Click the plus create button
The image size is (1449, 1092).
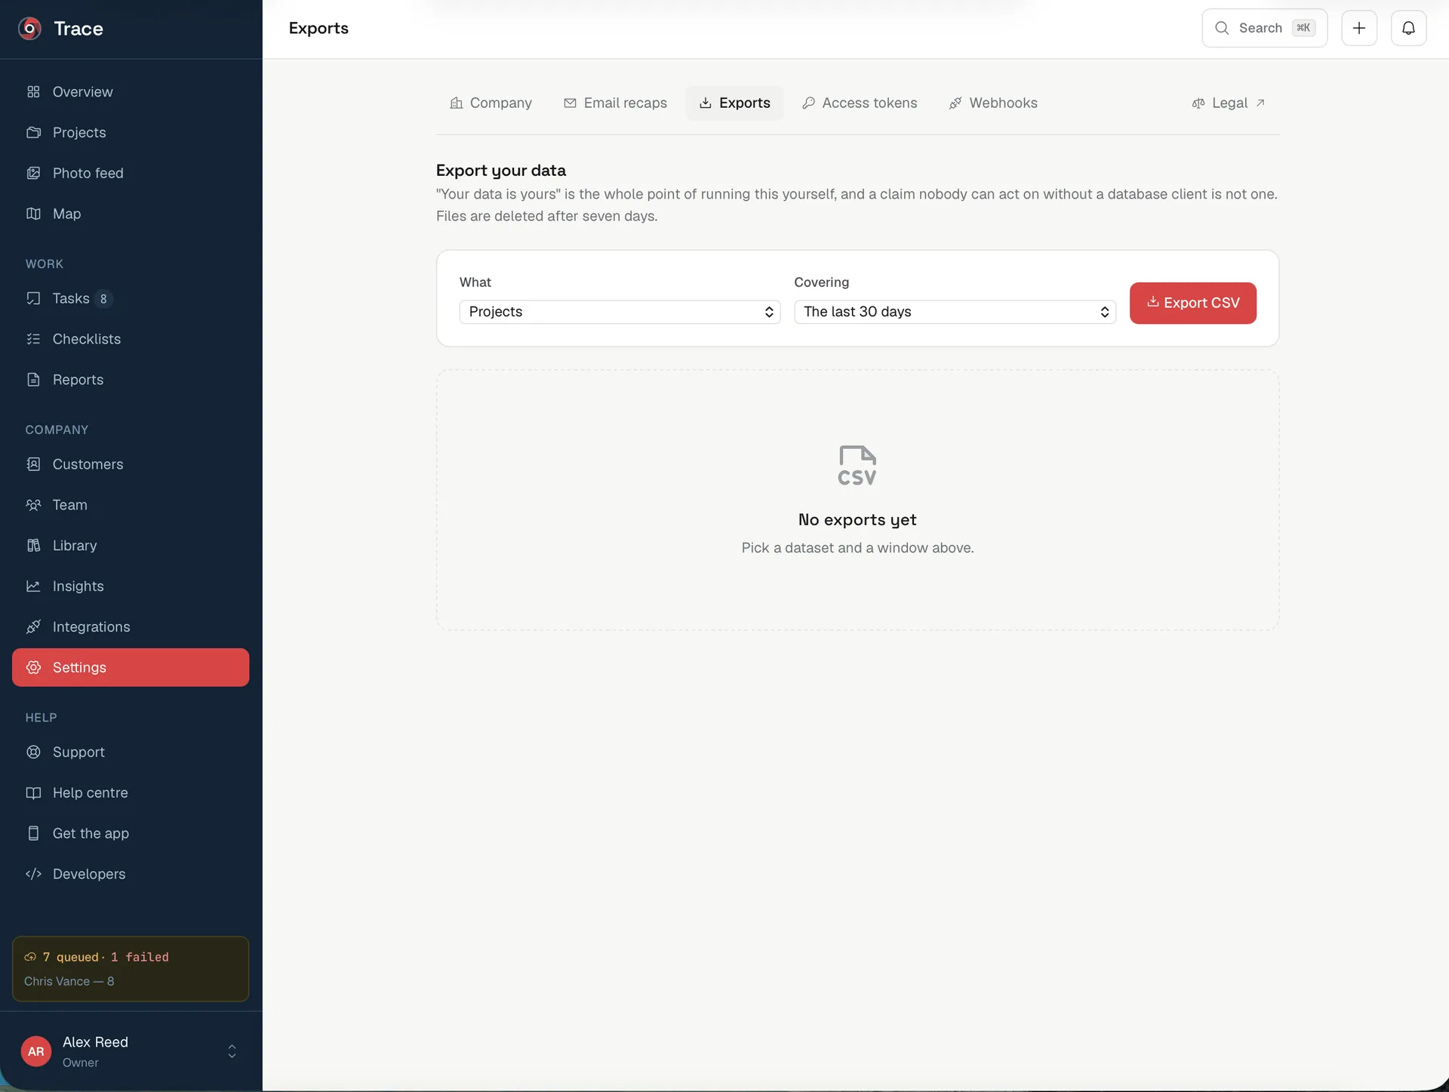pyautogui.click(x=1359, y=29)
